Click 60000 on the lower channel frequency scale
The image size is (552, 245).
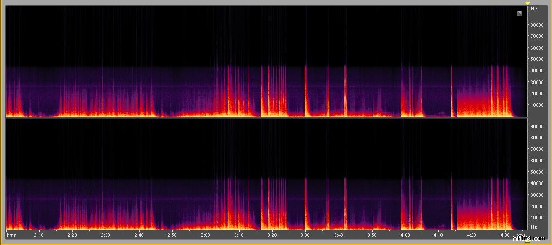[537, 160]
